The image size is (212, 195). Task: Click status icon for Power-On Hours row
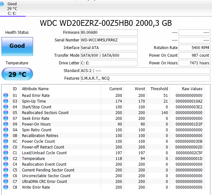pos(6,124)
